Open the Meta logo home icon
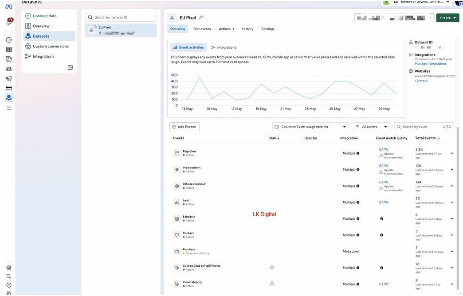This screenshot has height=296, width=463. click(x=9, y=7)
